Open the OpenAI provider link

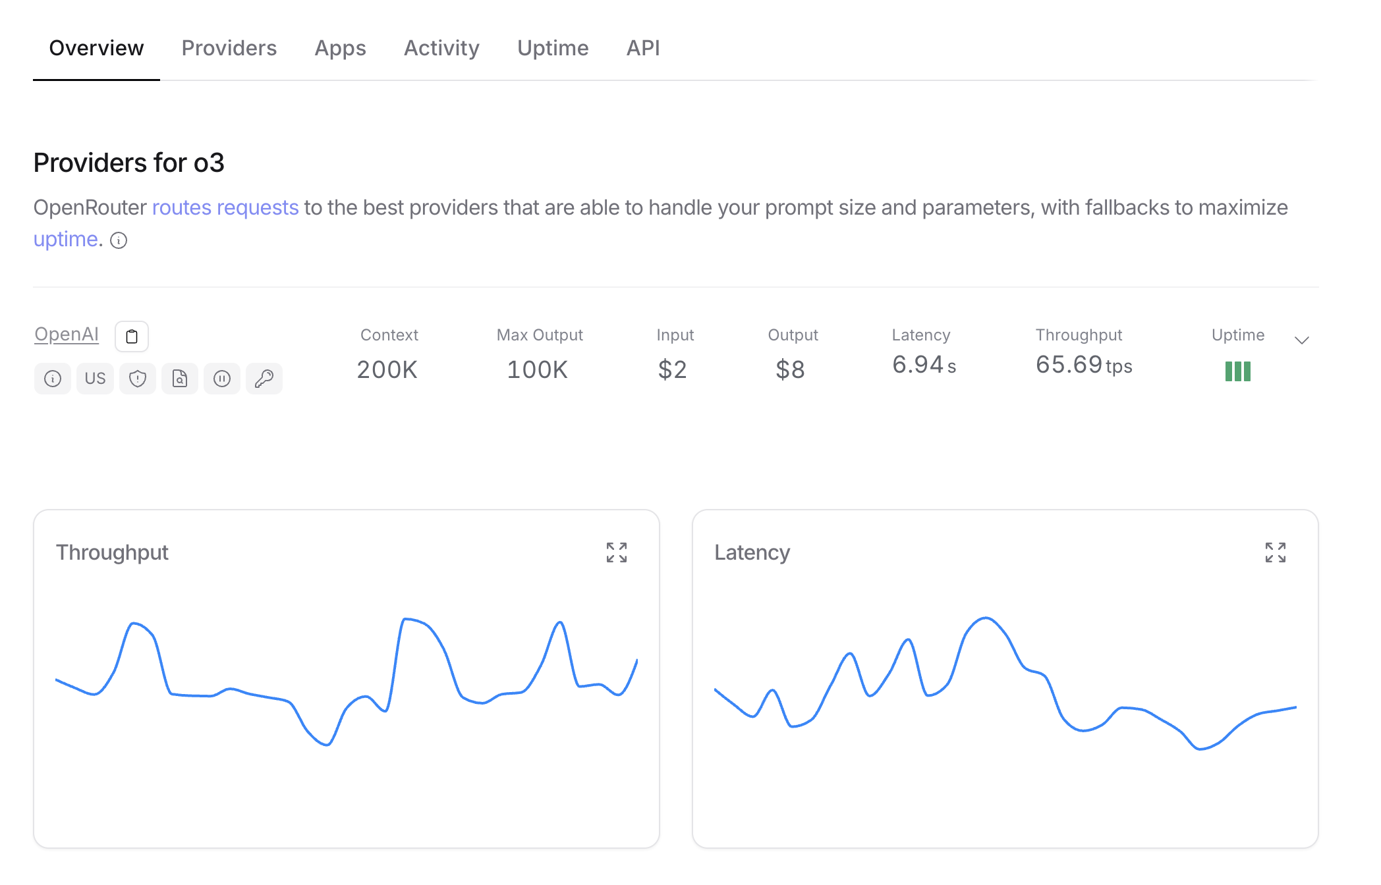67,335
